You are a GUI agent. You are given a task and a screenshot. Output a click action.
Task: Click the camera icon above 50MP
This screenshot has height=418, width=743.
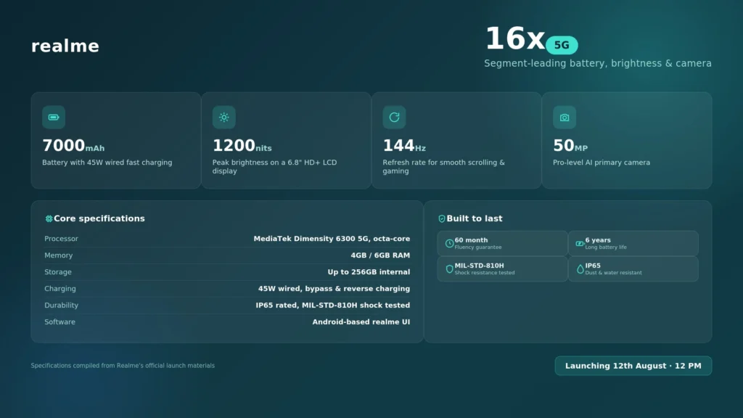point(565,117)
